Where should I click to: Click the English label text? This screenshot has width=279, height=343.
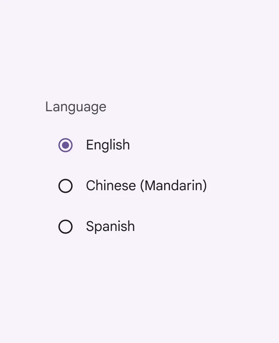click(x=108, y=145)
